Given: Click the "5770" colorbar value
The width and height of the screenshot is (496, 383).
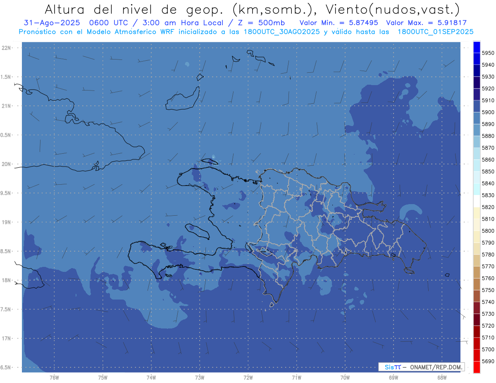Looking at the screenshot, I should click(x=488, y=266).
